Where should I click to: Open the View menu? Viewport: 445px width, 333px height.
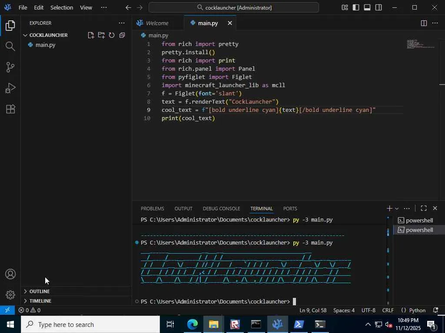tap(86, 8)
